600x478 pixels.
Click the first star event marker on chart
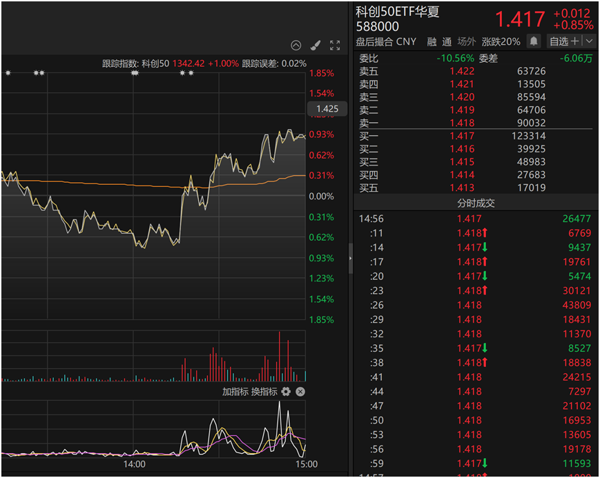8,72
